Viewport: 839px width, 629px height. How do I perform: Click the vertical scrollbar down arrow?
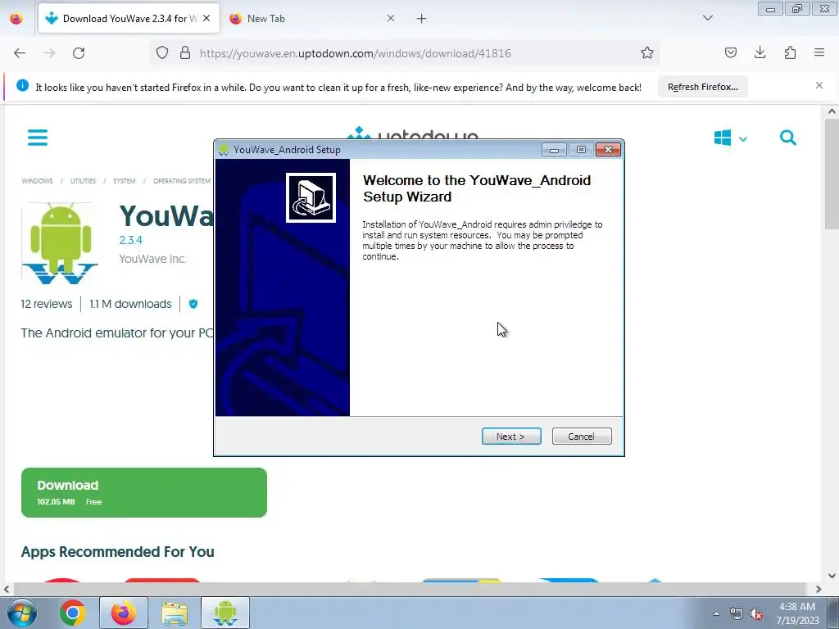point(831,576)
